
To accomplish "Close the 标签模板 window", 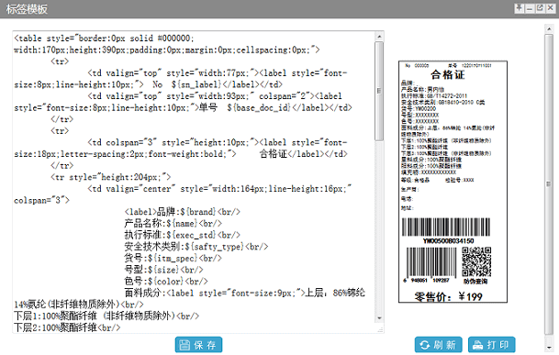I will pos(551,8).
